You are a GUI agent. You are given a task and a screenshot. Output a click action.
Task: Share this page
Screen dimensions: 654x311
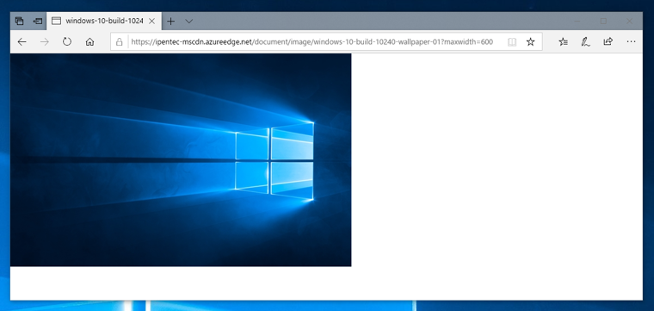[x=608, y=41]
